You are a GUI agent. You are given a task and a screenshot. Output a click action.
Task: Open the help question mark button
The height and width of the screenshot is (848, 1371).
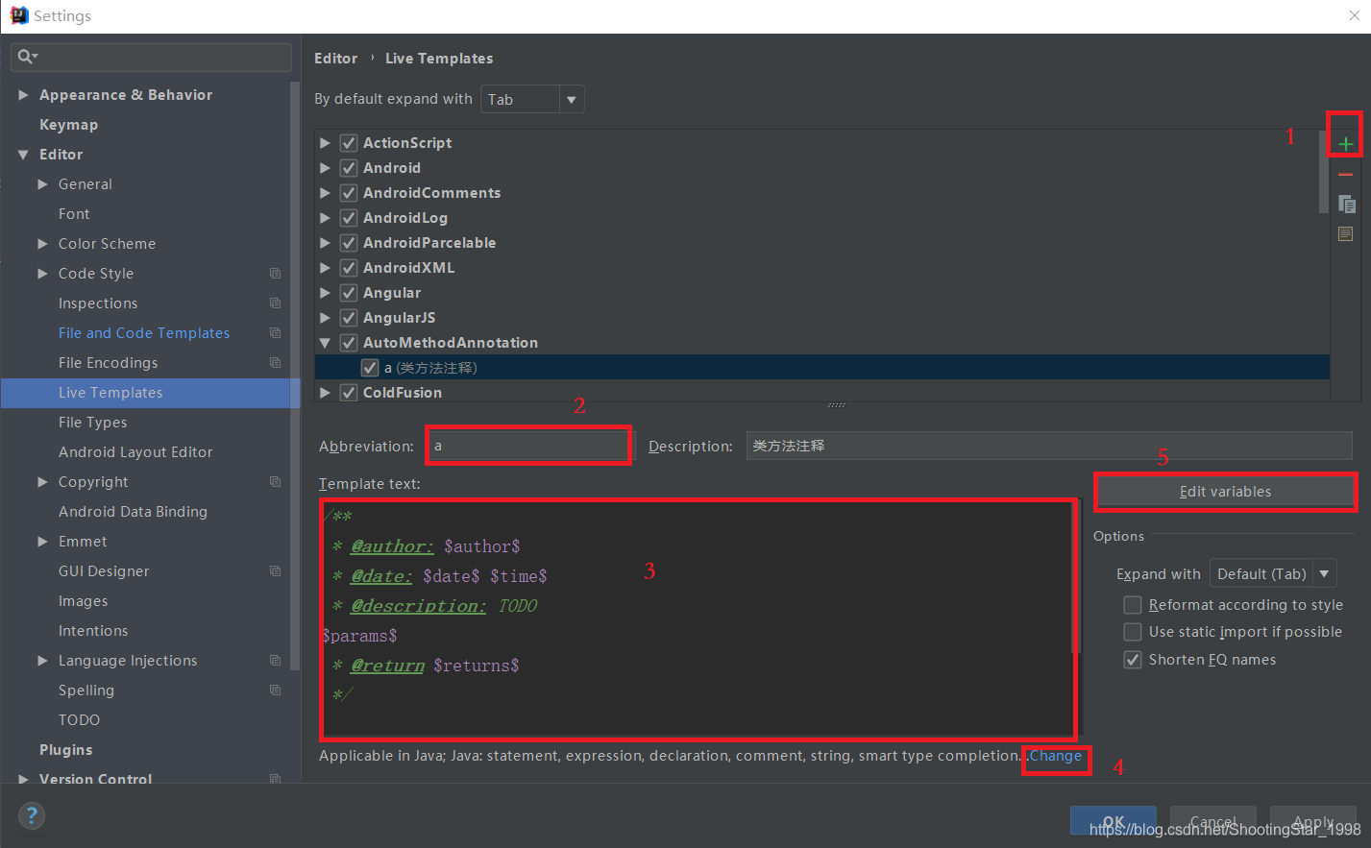pos(32,816)
